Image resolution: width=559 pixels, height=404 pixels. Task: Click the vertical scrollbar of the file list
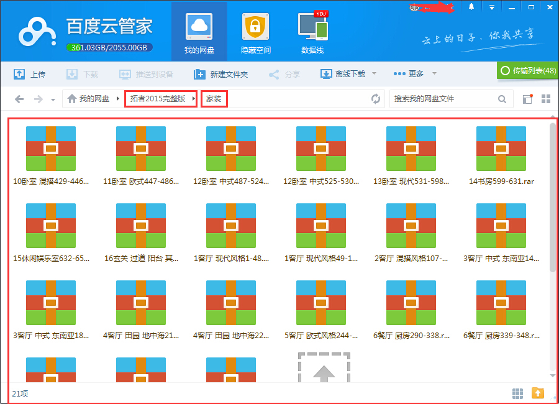(x=553, y=198)
